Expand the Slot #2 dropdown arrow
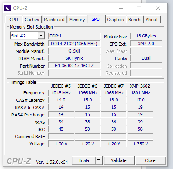Image resolution: width=173 pixels, height=169 pixels. pyautogui.click(x=41, y=36)
